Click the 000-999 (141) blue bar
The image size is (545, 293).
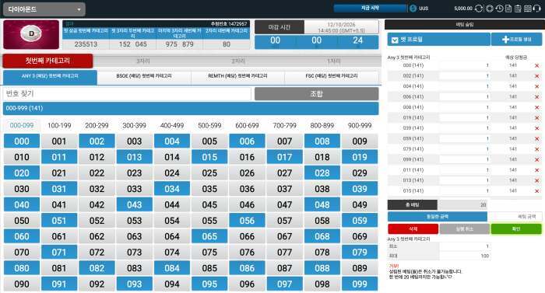pyautogui.click(x=191, y=108)
